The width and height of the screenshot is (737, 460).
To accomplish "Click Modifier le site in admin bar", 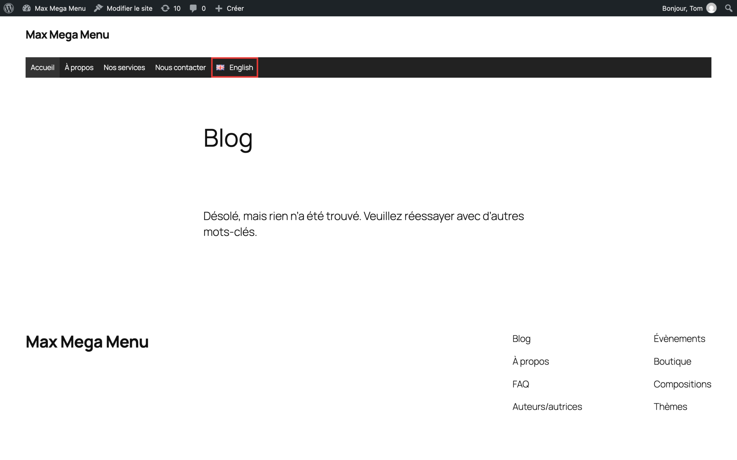I will coord(123,8).
